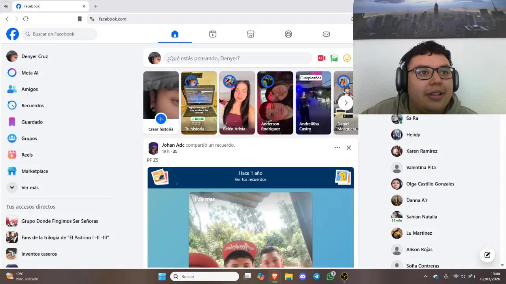Open the Home tab icon
This screenshot has height=284, width=506.
[175, 34]
